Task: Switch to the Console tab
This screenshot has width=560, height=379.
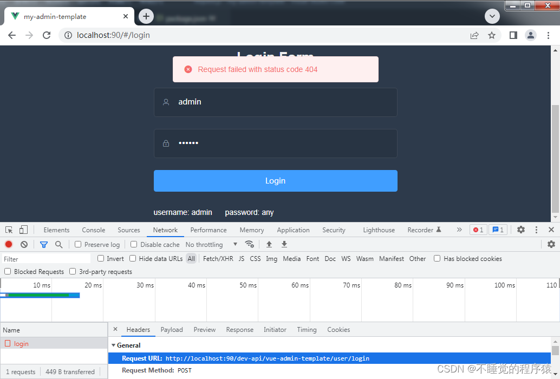Action: pyautogui.click(x=93, y=230)
